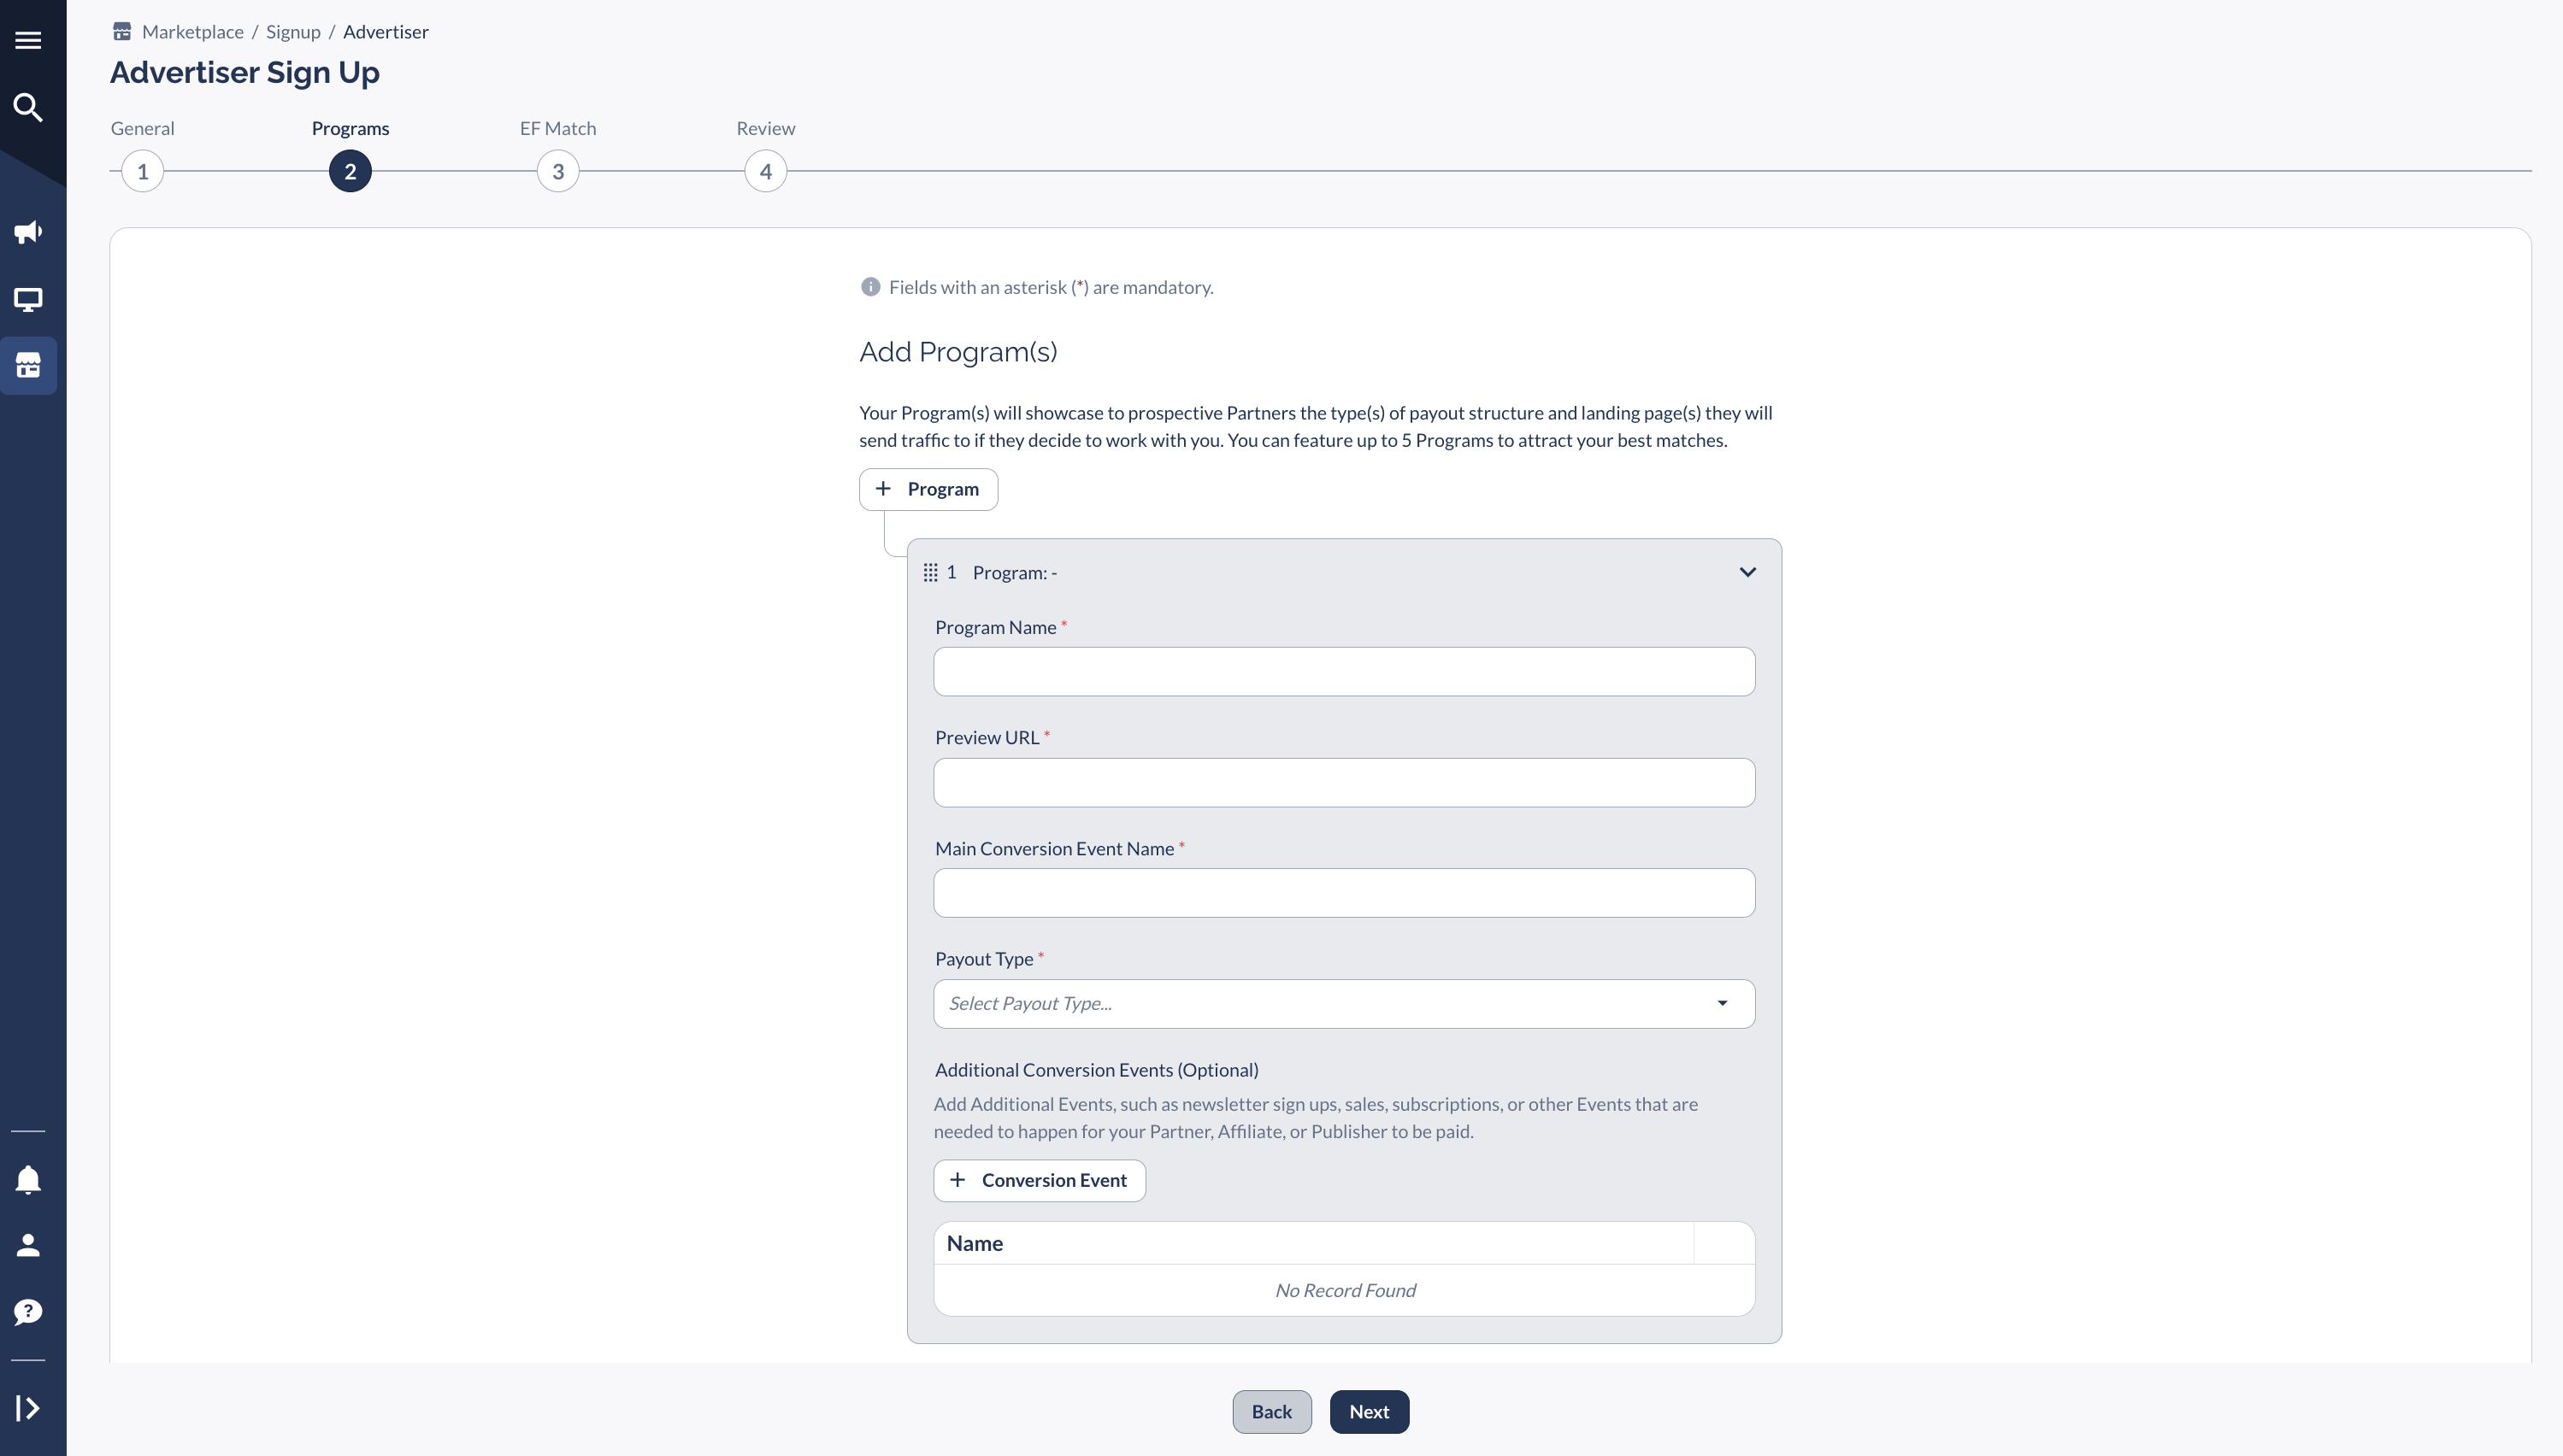
Task: Click the Marketplace breadcrumb link
Action: [x=193, y=32]
